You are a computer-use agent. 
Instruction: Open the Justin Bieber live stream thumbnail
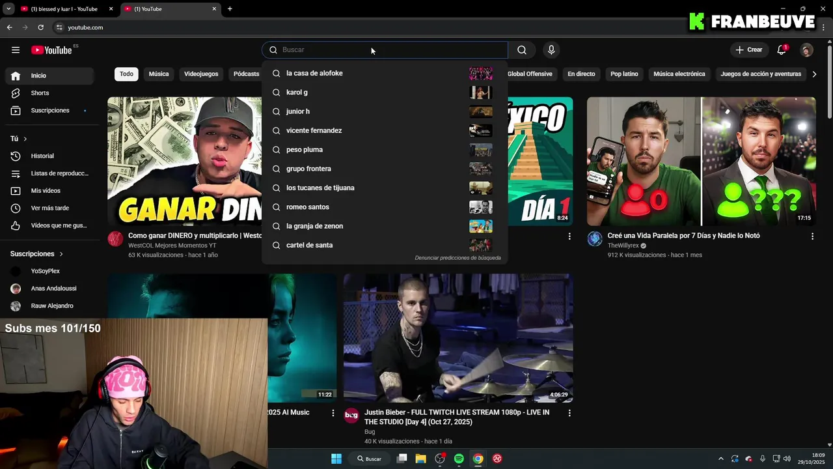(x=458, y=338)
